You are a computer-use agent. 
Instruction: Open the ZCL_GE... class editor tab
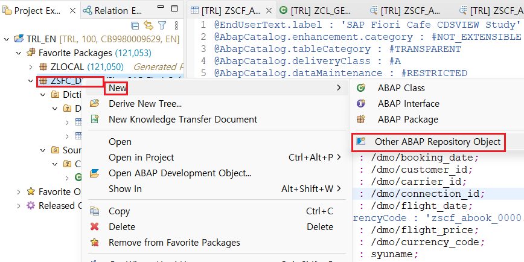pos(316,11)
